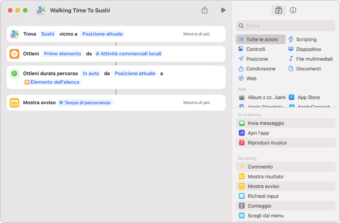The height and width of the screenshot is (223, 340).
Task: Expand Mostra di più on Mostra avviso
Action: click(196, 103)
